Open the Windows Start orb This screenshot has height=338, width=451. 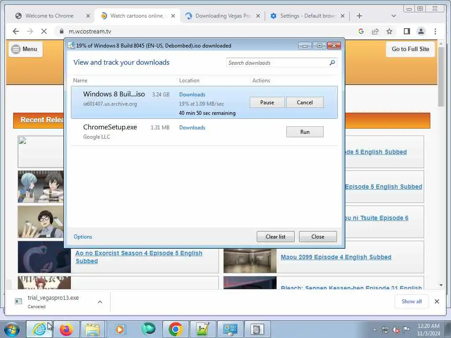[12, 329]
